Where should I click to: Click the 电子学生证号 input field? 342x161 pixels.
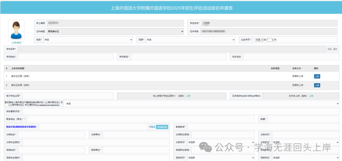point(67,96)
